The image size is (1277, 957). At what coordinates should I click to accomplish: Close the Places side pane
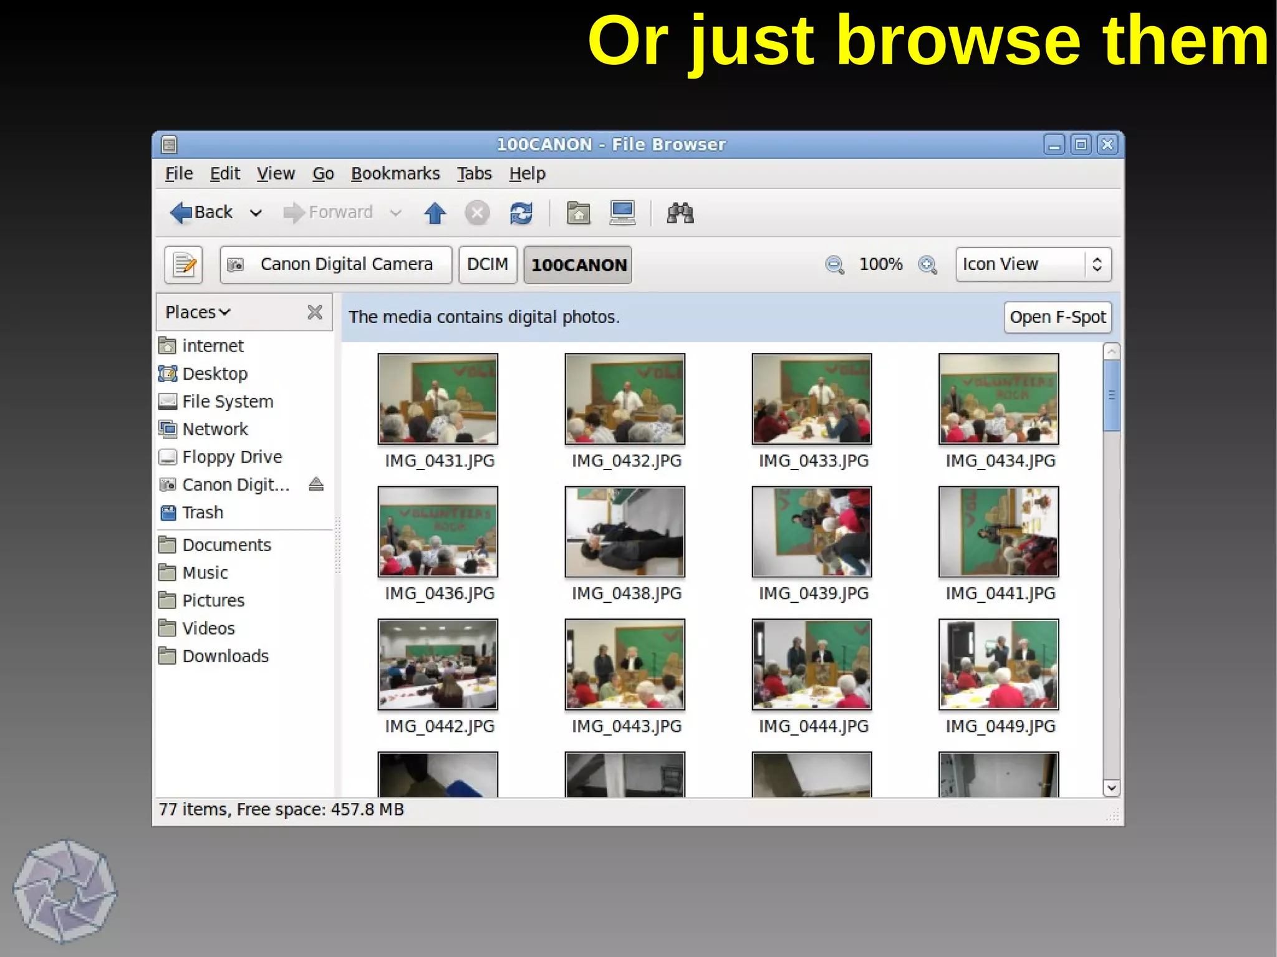click(x=315, y=312)
